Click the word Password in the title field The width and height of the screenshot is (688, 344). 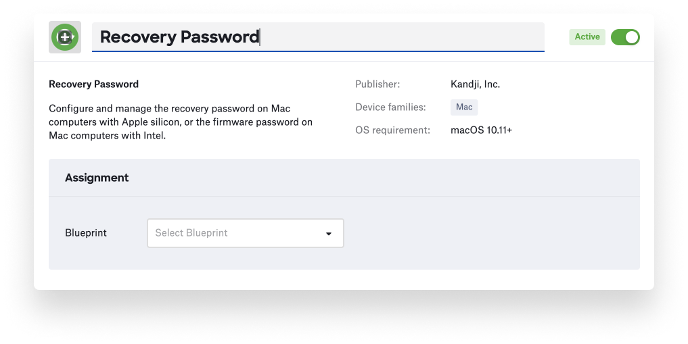click(216, 37)
